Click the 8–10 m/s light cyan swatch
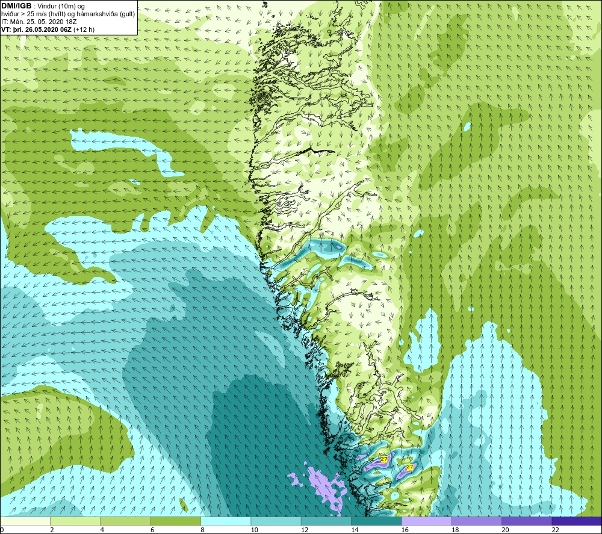The image size is (602, 534). tap(226, 521)
